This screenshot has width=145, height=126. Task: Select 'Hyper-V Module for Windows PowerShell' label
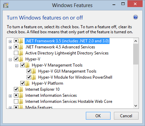click(75, 77)
